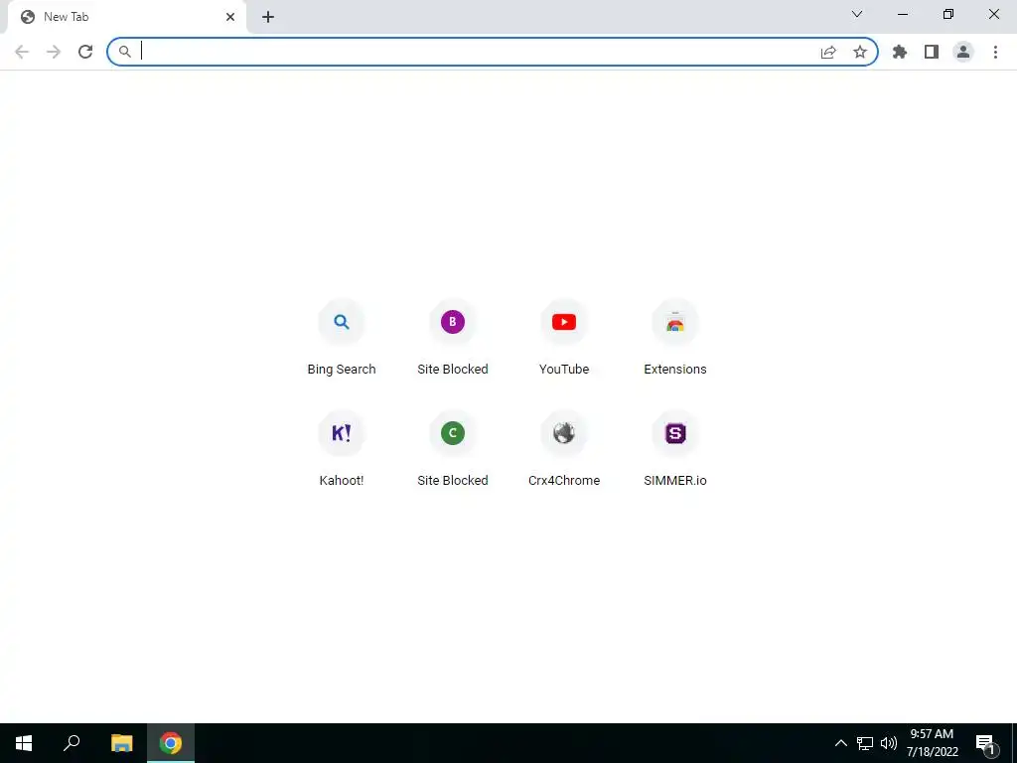Open the volume control tray icon
The width and height of the screenshot is (1017, 763).
point(889,743)
